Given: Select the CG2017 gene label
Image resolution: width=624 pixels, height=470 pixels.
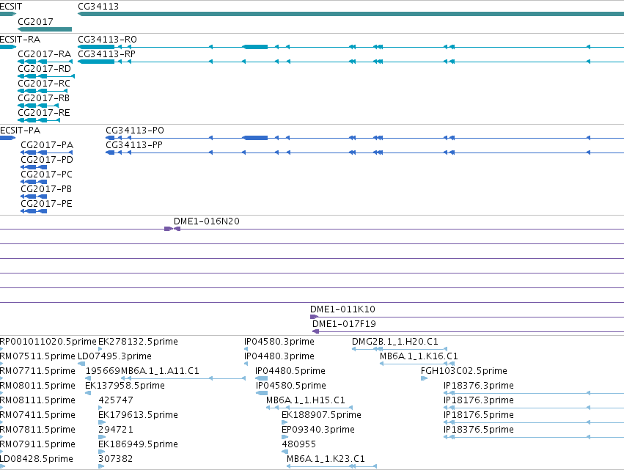Looking at the screenshot, I should point(35,21).
